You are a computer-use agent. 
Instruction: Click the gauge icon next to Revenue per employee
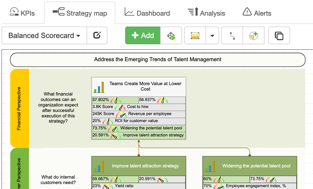pos(121,114)
